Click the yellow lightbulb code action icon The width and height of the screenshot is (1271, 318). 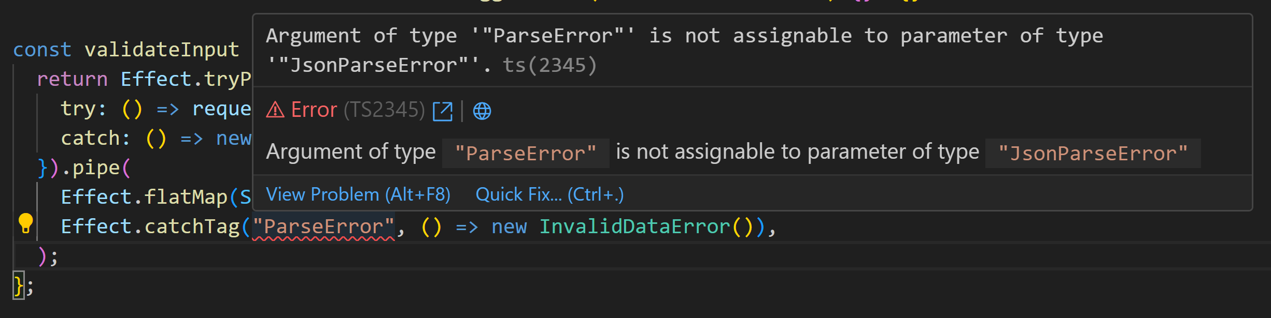[x=25, y=223]
